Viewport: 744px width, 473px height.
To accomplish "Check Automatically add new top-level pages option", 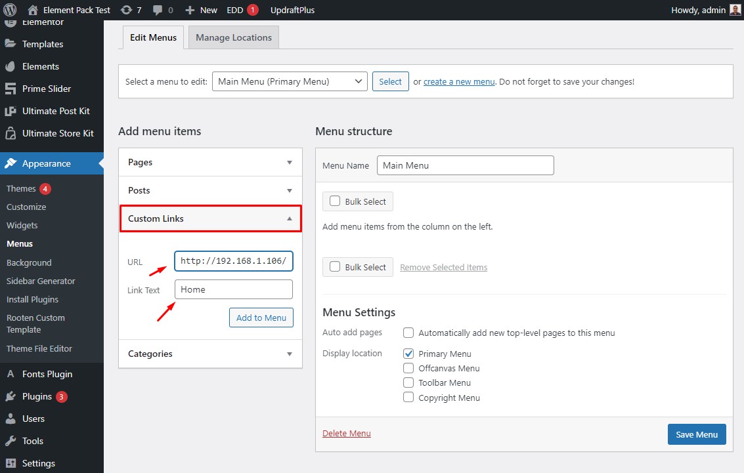I will coord(408,333).
